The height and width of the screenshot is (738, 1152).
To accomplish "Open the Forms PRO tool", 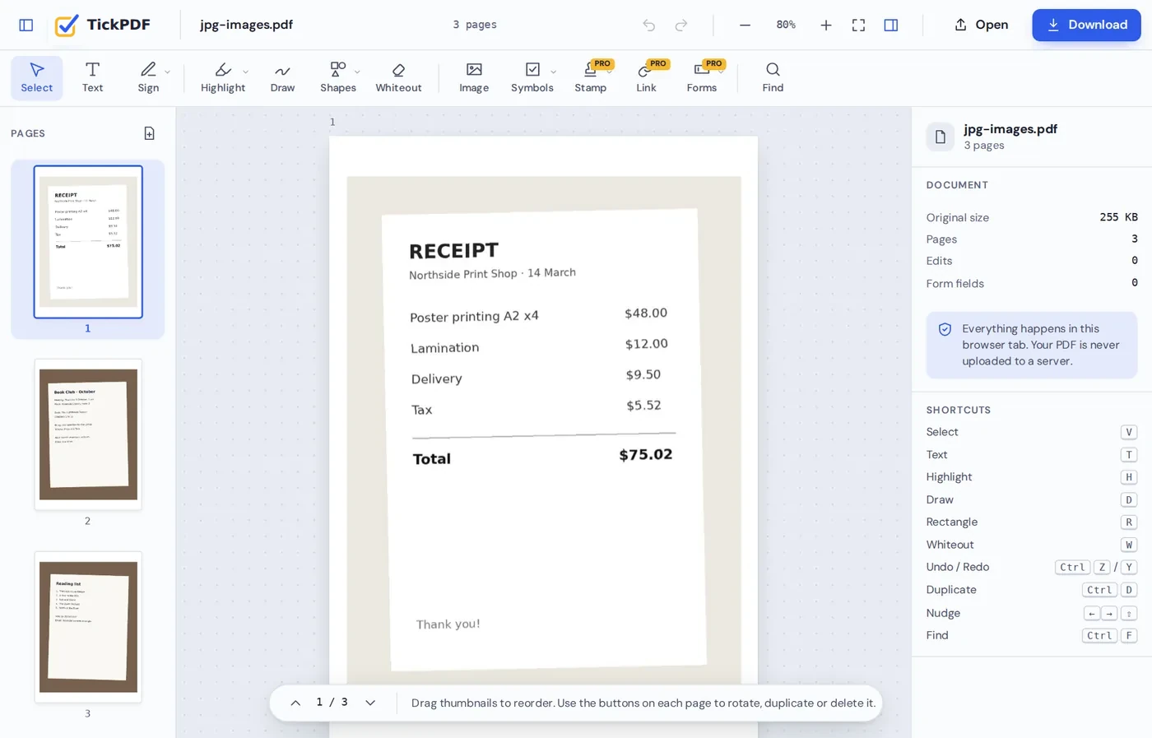I will (702, 77).
